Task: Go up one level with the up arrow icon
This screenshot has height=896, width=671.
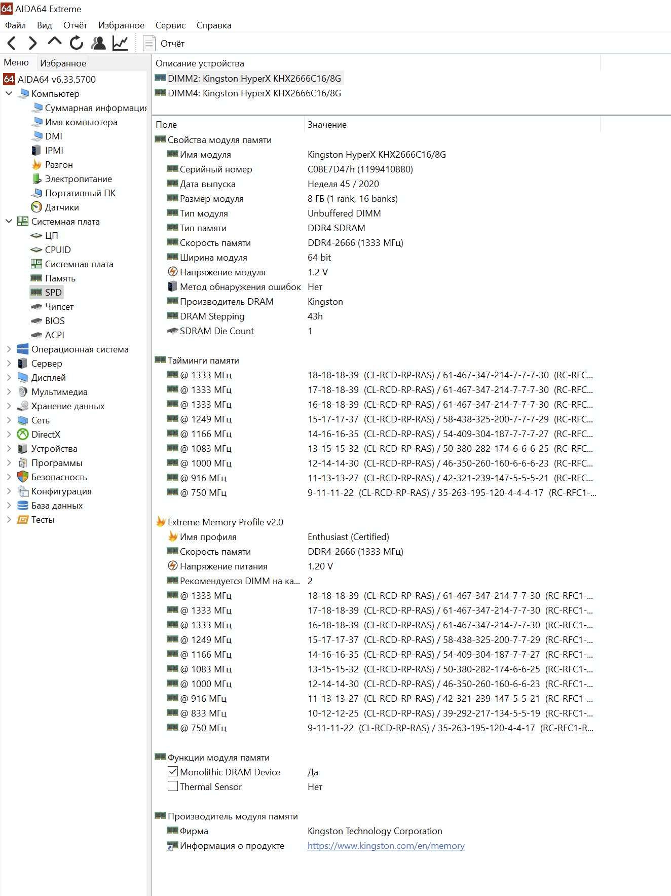Action: point(54,42)
